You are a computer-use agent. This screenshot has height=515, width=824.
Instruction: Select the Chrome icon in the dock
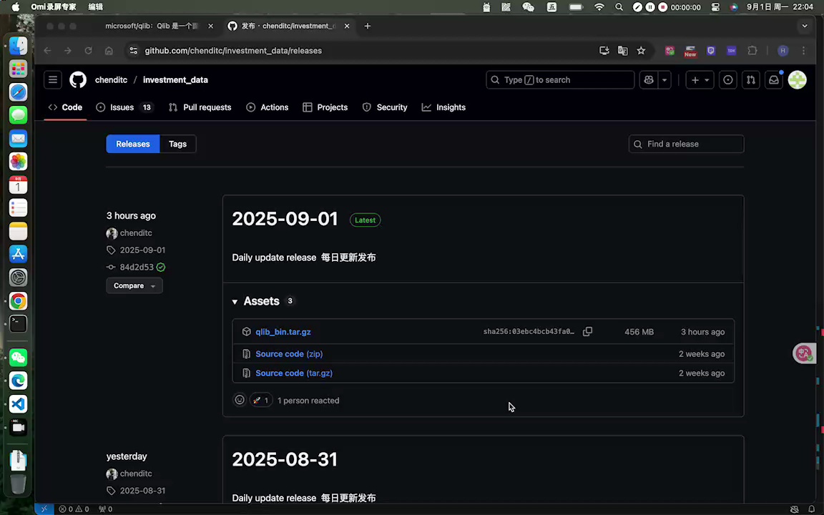click(18, 301)
